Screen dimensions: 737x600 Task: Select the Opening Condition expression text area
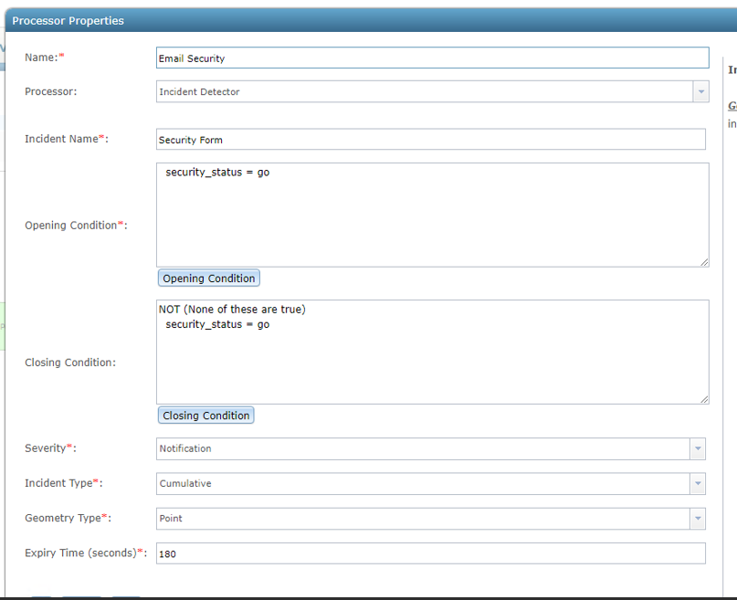click(429, 215)
